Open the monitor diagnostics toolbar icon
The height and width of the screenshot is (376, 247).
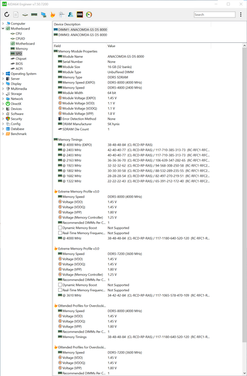(x=61, y=15)
